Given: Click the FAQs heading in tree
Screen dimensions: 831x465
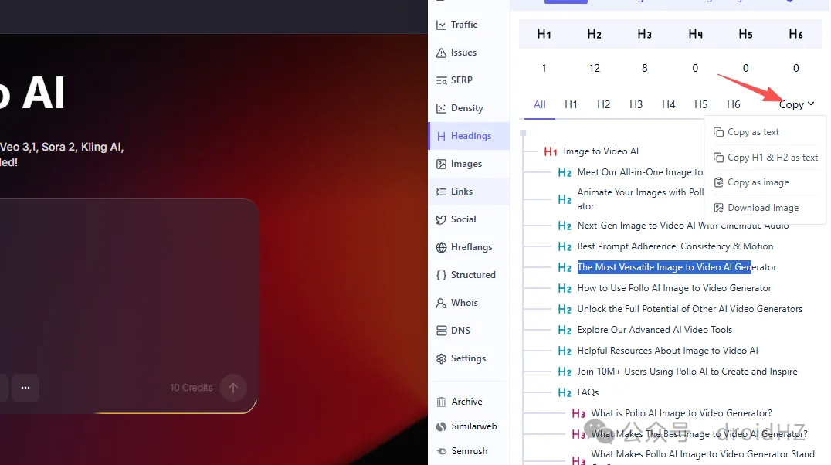Looking at the screenshot, I should 588,392.
